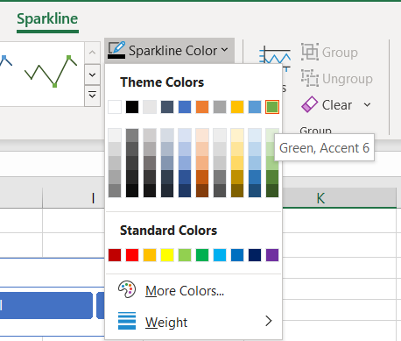
Task: Expand the Weight submenu arrow
Action: 269,321
